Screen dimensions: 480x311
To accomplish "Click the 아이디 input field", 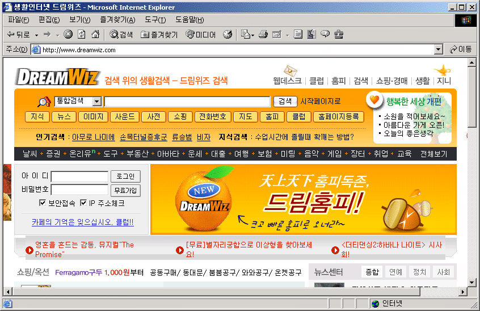I will (79, 176).
